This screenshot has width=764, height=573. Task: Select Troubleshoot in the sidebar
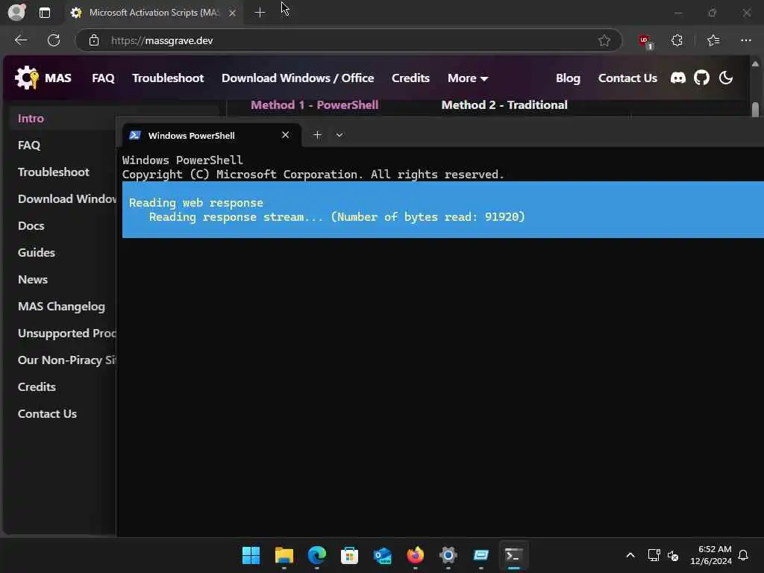(54, 172)
